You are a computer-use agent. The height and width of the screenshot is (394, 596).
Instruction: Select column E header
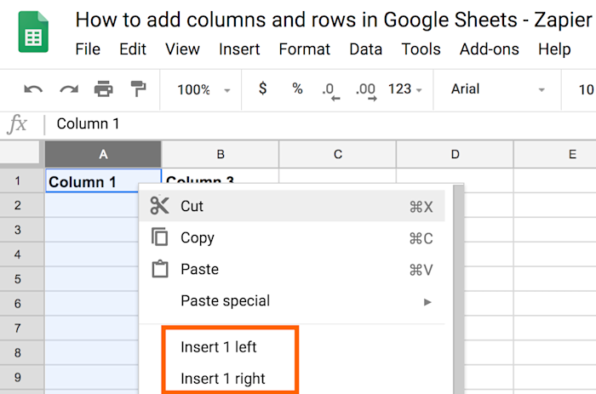coord(555,154)
